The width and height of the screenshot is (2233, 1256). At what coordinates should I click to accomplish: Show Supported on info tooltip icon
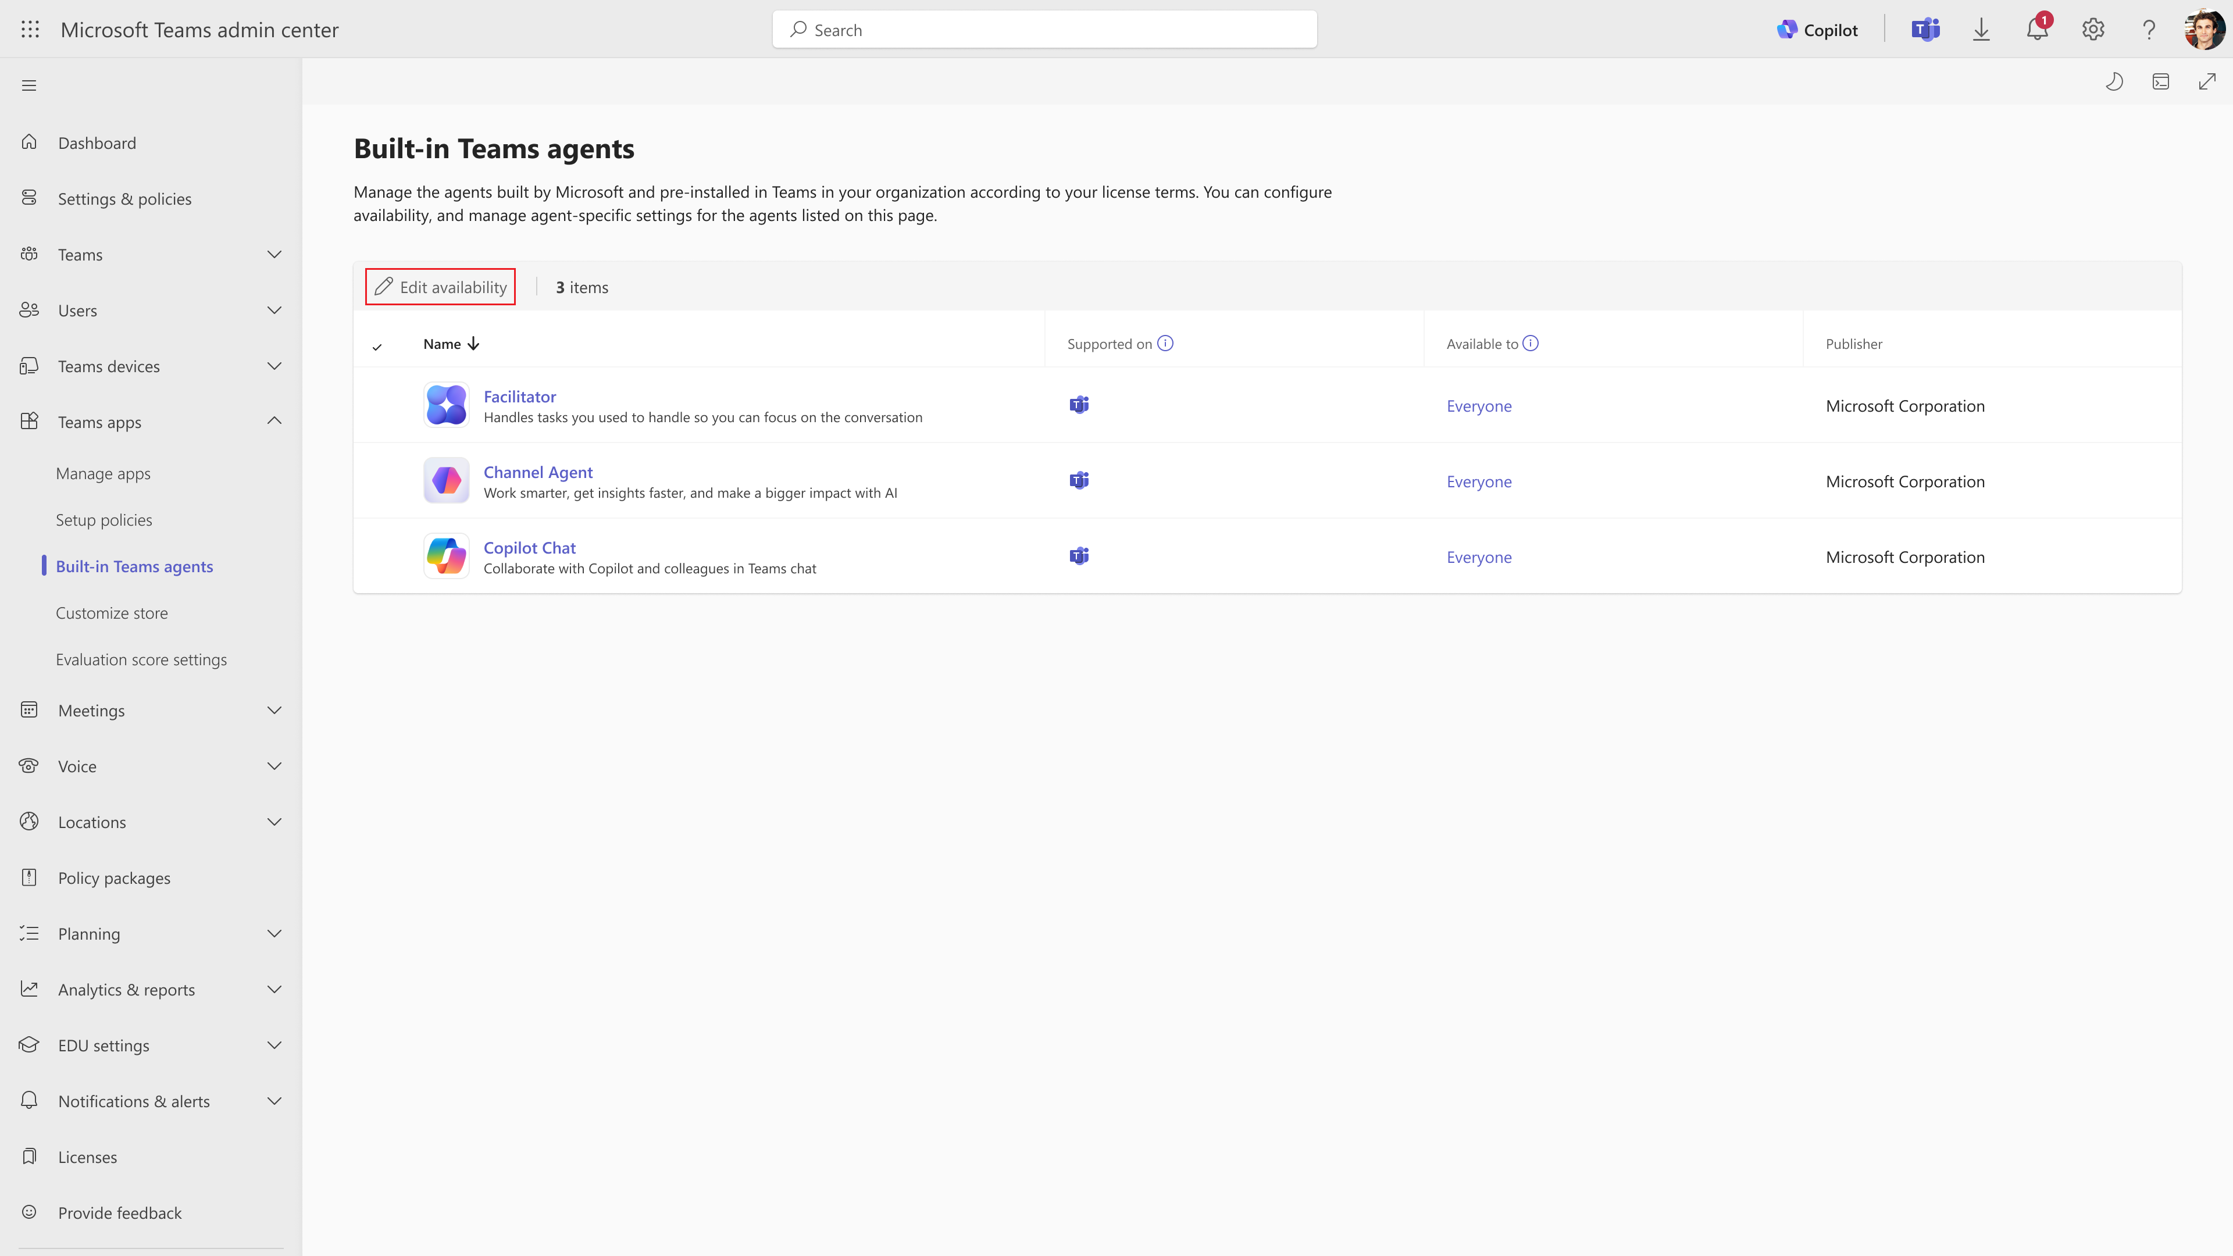[1166, 343]
